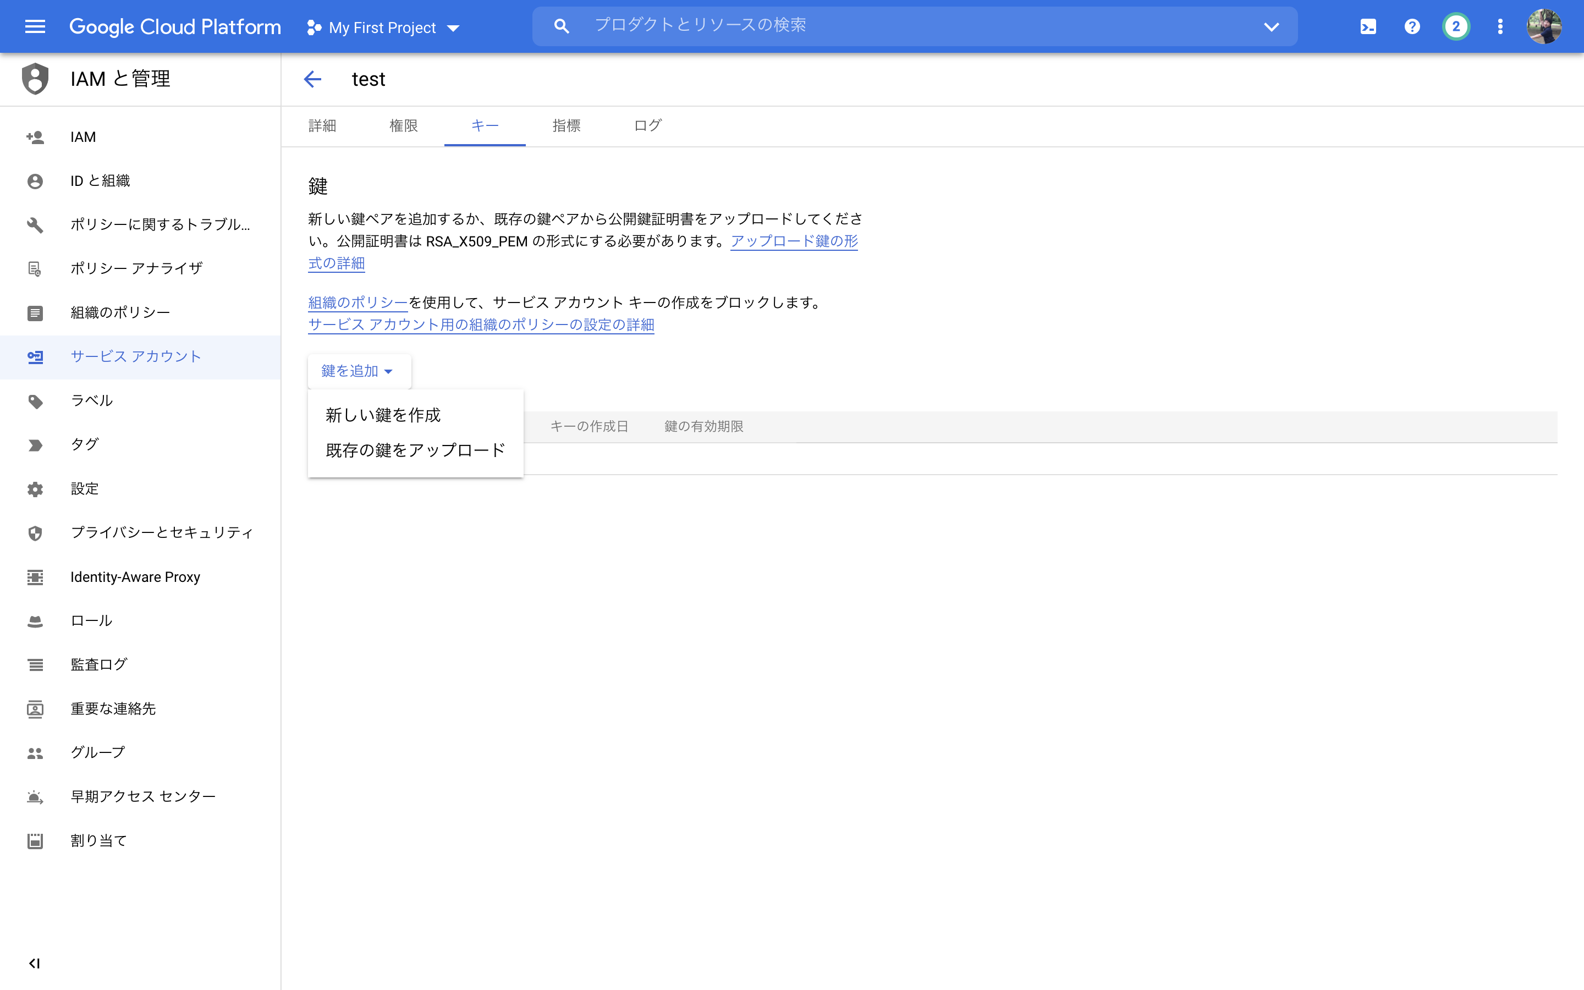The width and height of the screenshot is (1584, 990).
Task: Open the notifications icon showing 2
Action: 1456,26
